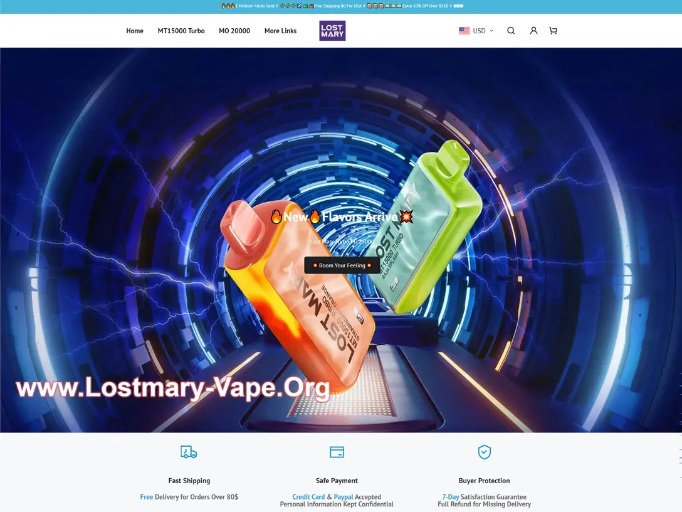The height and width of the screenshot is (512, 682).
Task: Click the New Flavors Arrive heading
Action: tap(342, 216)
